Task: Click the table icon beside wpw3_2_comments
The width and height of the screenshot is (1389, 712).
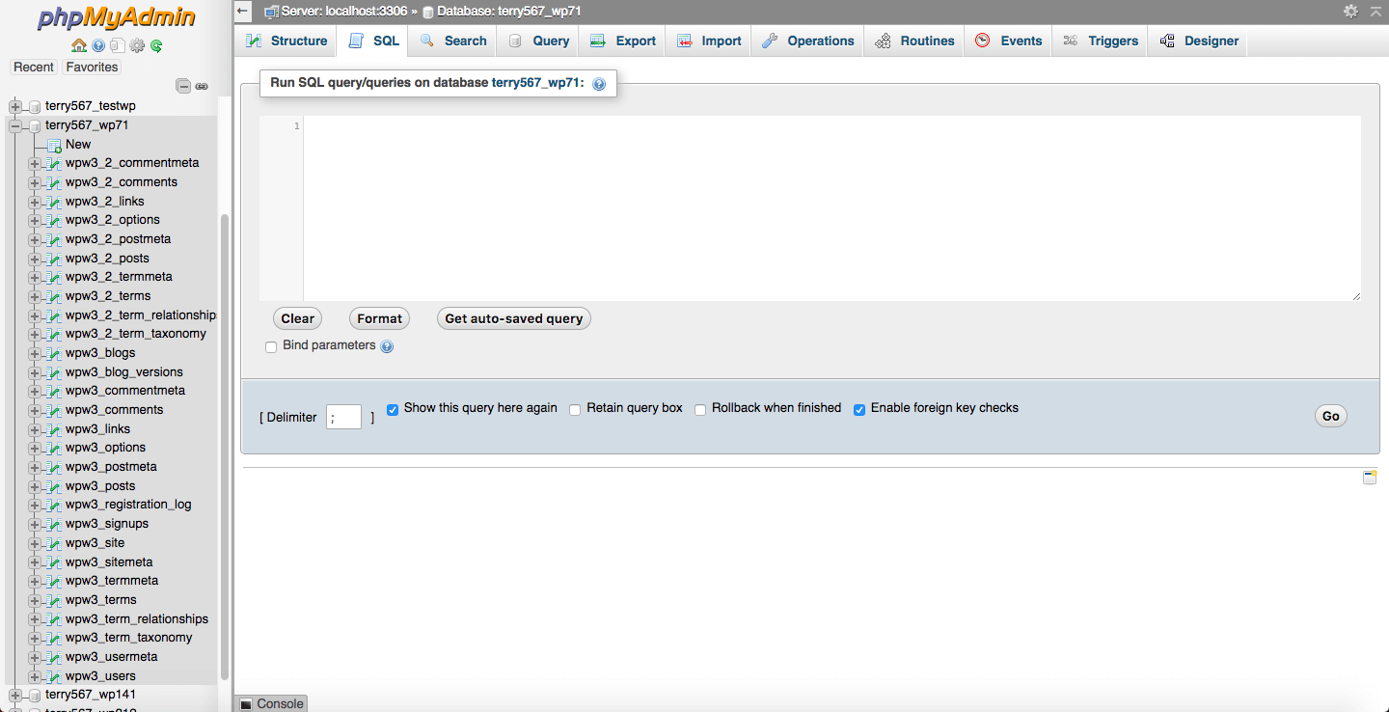Action: pos(54,182)
